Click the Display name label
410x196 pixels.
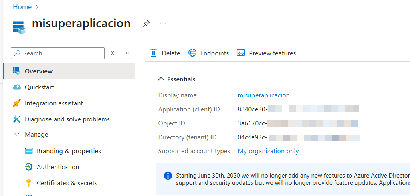point(177,95)
